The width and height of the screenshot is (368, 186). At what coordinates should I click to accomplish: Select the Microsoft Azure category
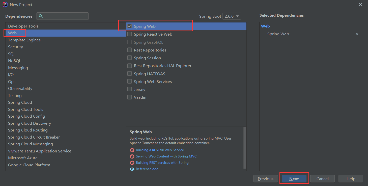pos(66,158)
